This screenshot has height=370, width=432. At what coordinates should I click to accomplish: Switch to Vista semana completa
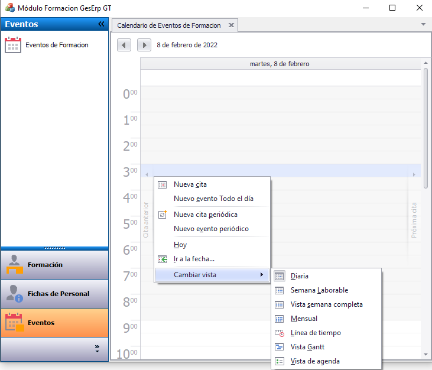pyautogui.click(x=326, y=304)
